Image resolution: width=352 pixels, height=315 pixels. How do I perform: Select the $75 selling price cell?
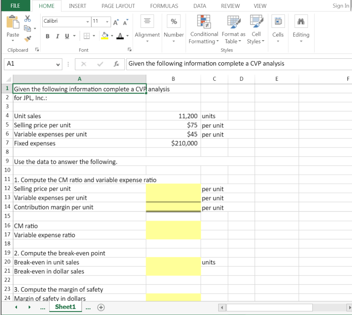point(173,125)
